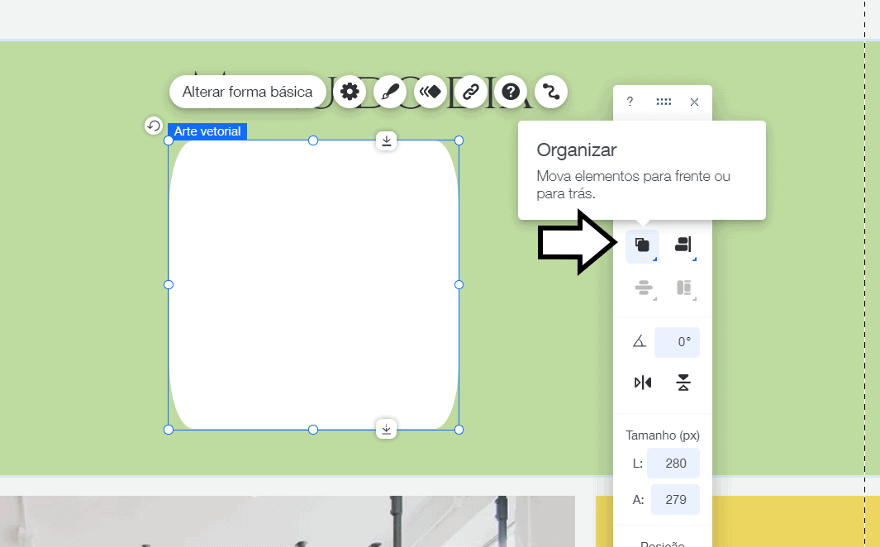Edit the width L value 280
This screenshot has width=880, height=547.
(673, 464)
